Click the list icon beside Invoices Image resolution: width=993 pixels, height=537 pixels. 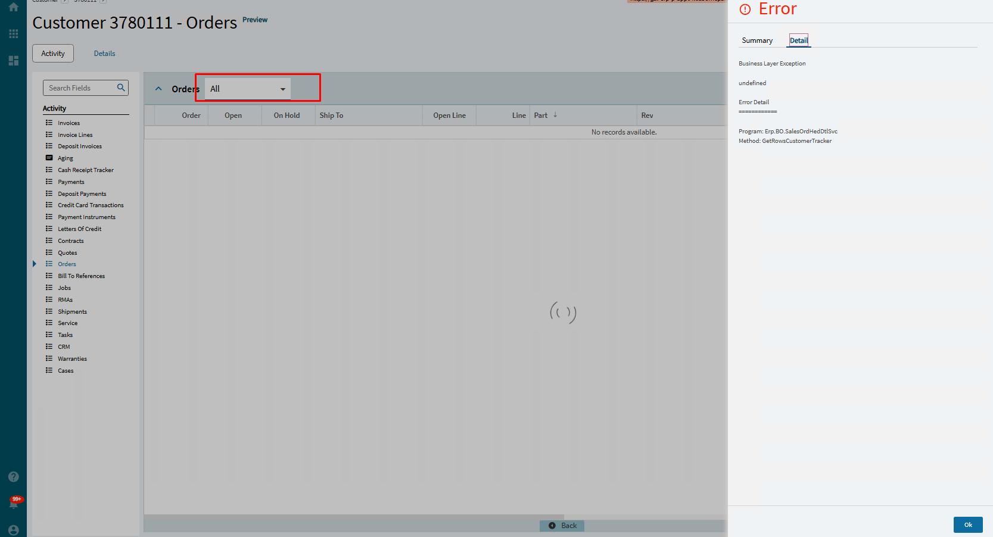click(49, 123)
